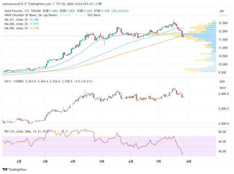The image size is (234, 174).
Task: Open the JPY currency selector
Action: [222, 11]
